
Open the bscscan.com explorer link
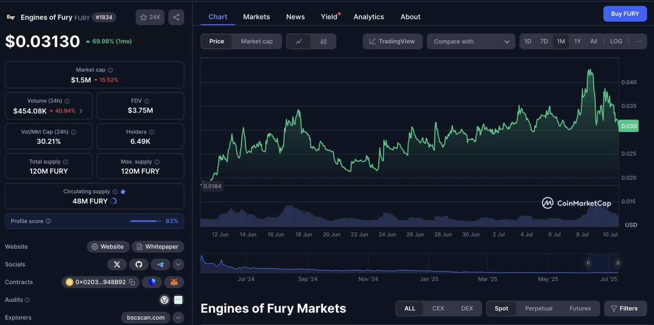click(146, 317)
